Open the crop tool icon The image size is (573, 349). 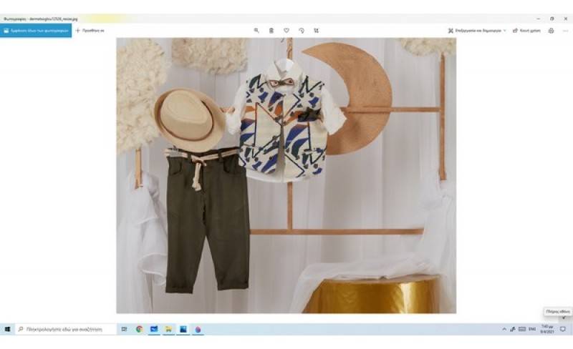317,31
